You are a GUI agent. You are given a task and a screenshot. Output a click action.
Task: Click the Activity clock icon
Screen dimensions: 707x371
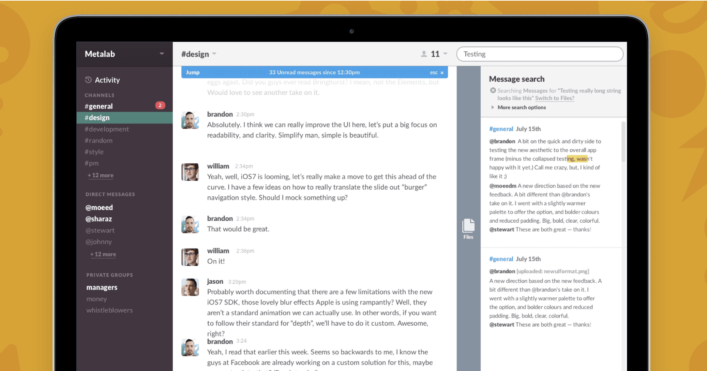tap(88, 80)
